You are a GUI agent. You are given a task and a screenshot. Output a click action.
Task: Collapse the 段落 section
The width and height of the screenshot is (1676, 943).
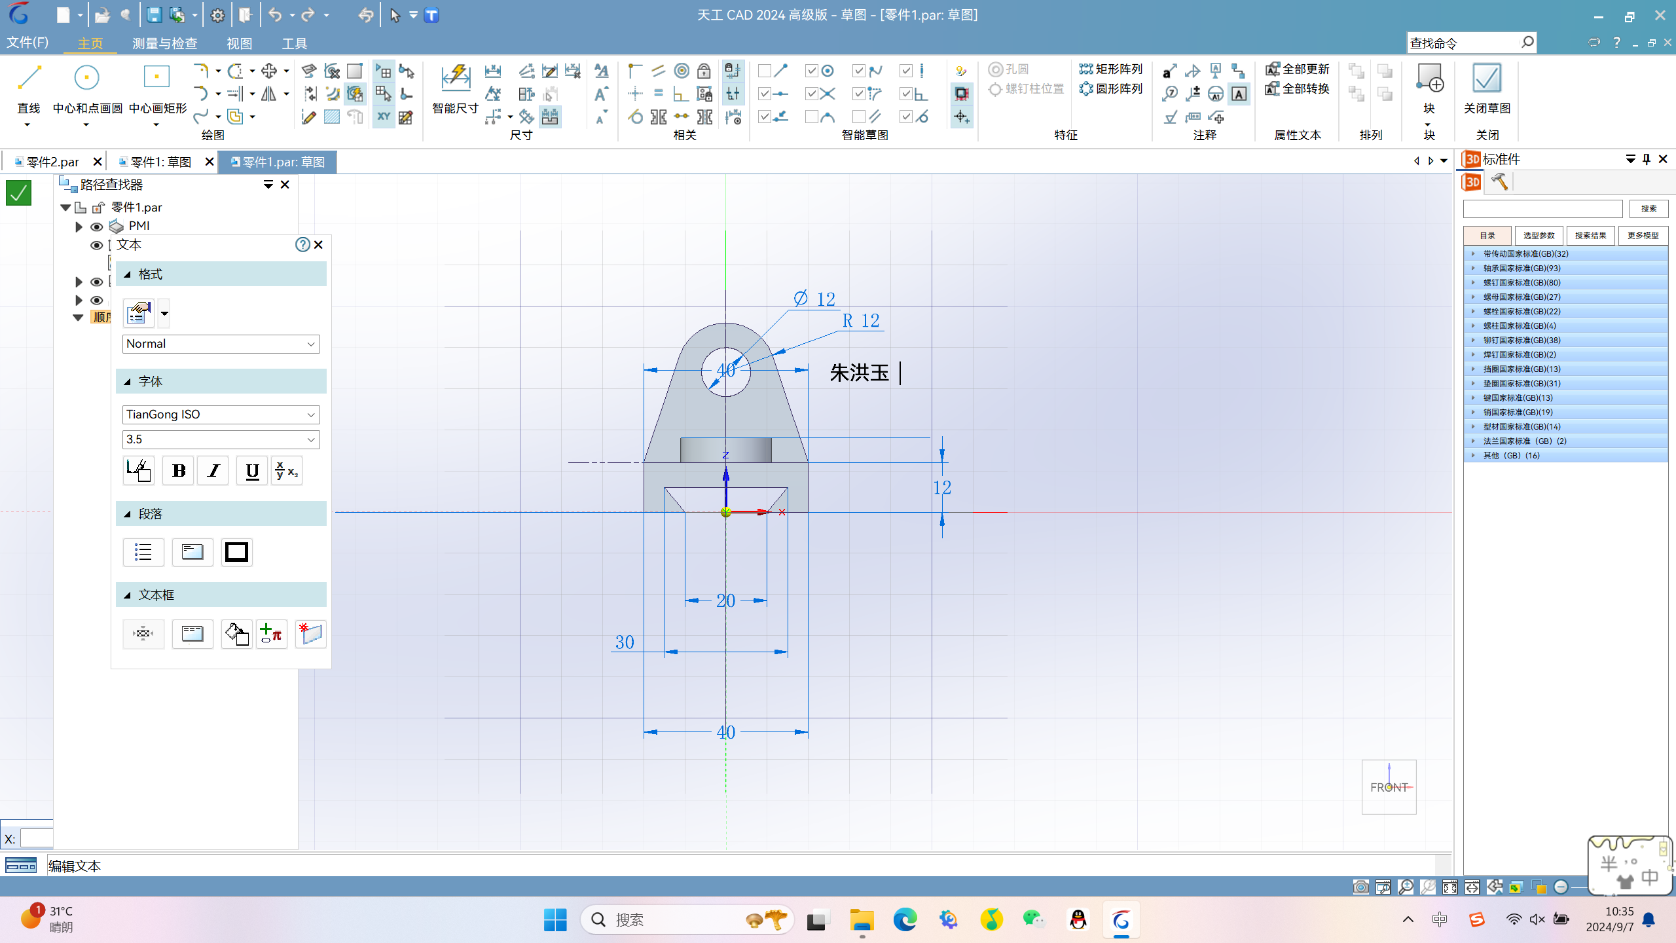coord(127,514)
